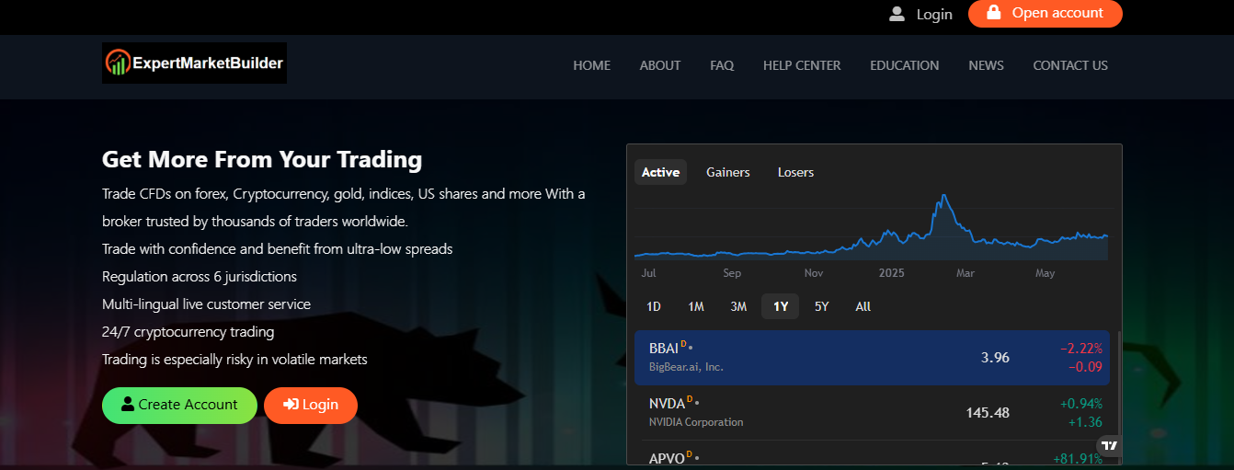Click the BBAI price 3.96
This screenshot has height=470, width=1234.
click(x=995, y=358)
